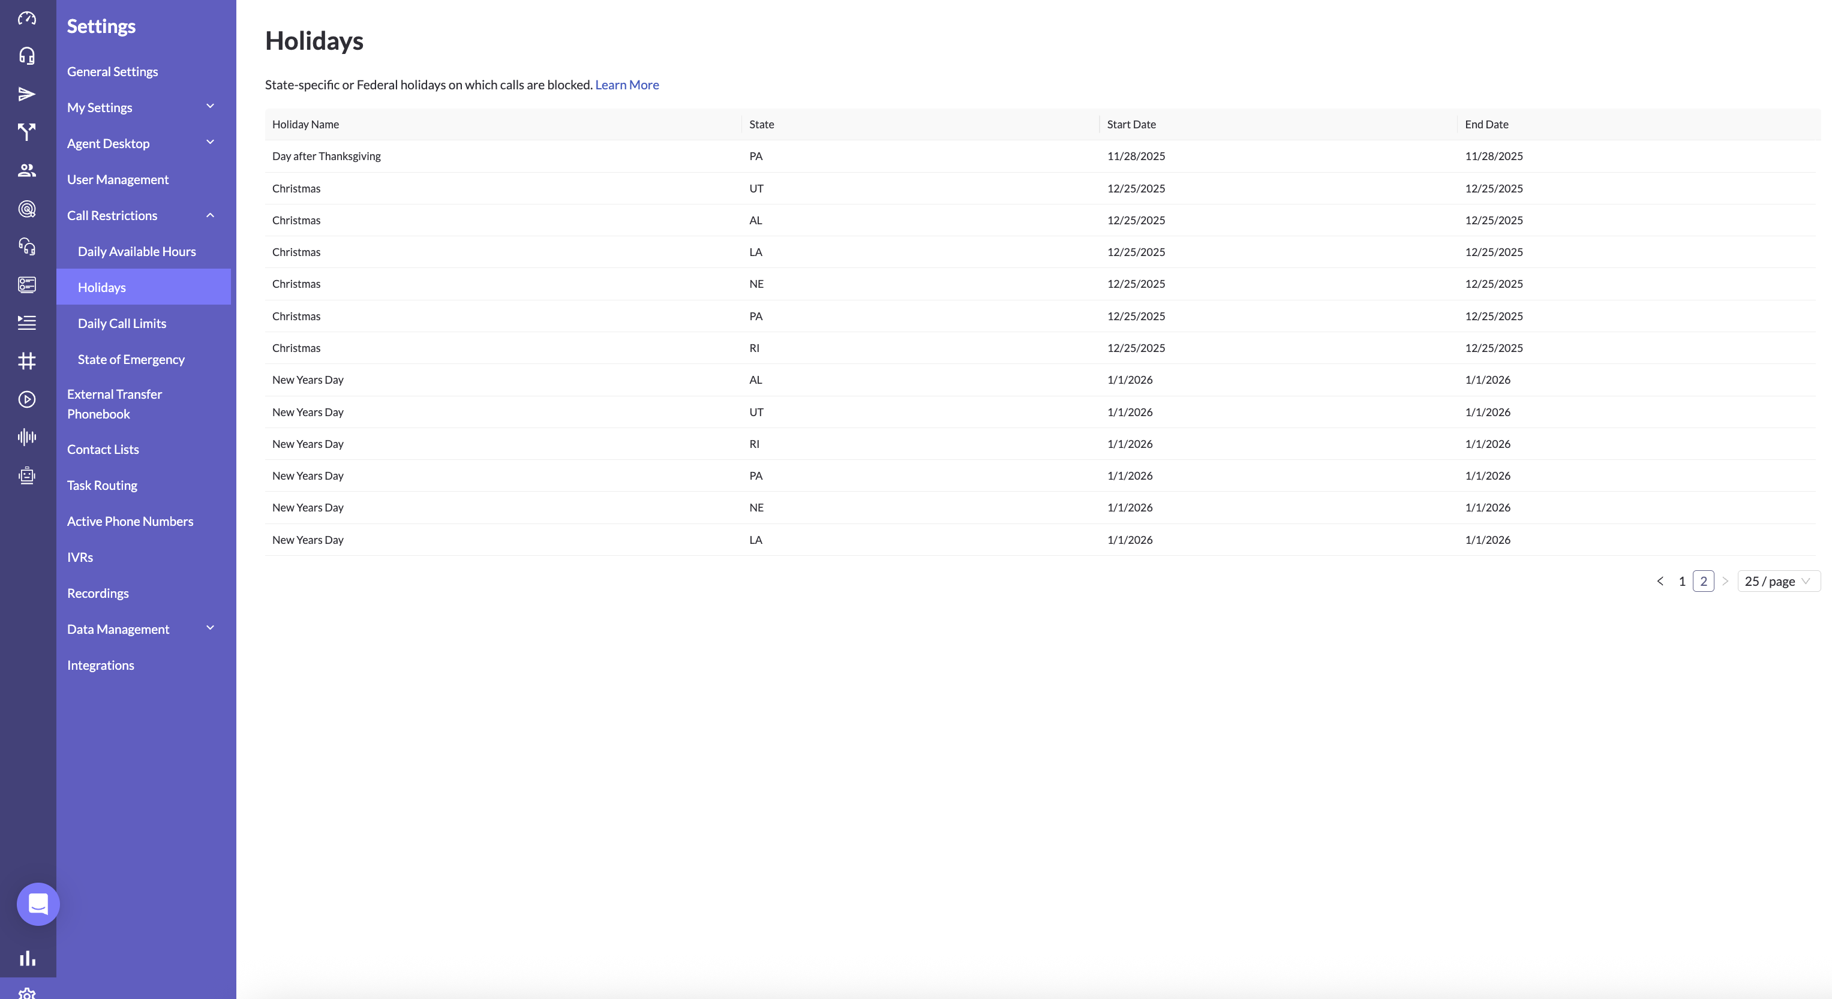
Task: Open the chat support bubble button
Action: (x=38, y=904)
